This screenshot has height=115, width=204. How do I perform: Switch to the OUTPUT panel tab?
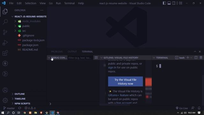pyautogui.click(x=72, y=52)
